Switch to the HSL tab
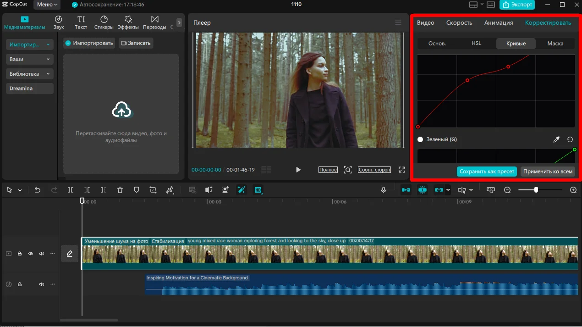The height and width of the screenshot is (327, 582). coord(476,44)
